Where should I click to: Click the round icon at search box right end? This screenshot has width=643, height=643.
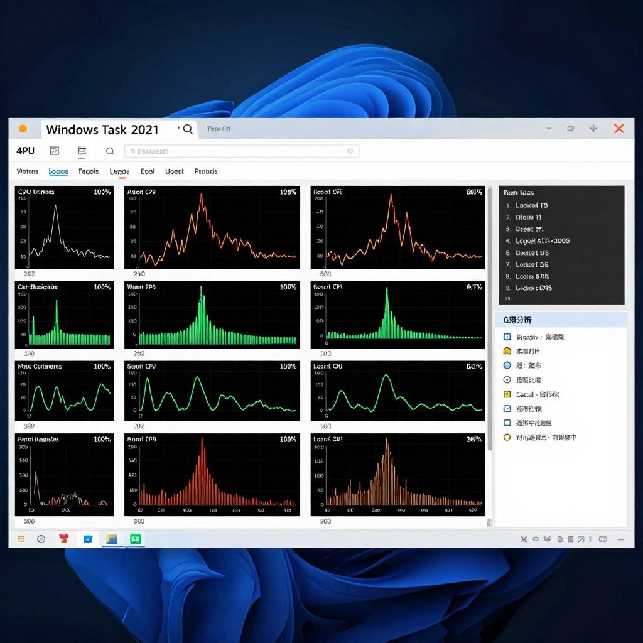[350, 151]
